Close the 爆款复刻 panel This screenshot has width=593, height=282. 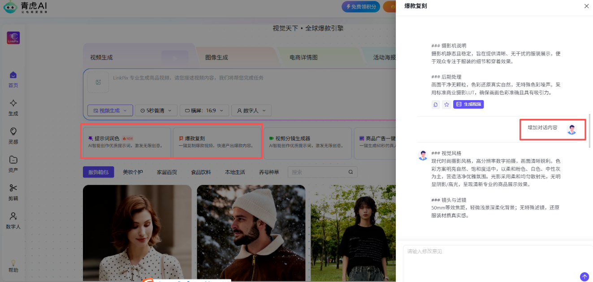(586, 6)
